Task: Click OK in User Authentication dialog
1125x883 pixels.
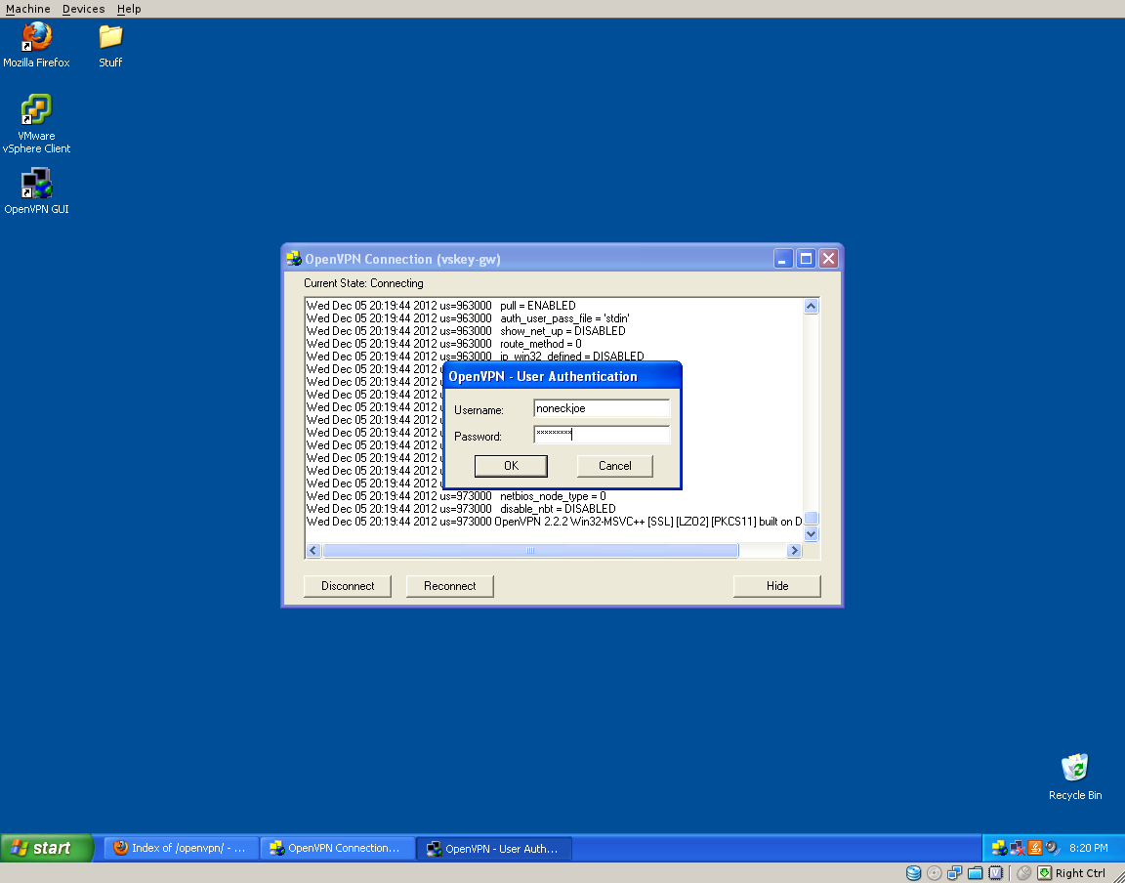Action: (x=511, y=466)
